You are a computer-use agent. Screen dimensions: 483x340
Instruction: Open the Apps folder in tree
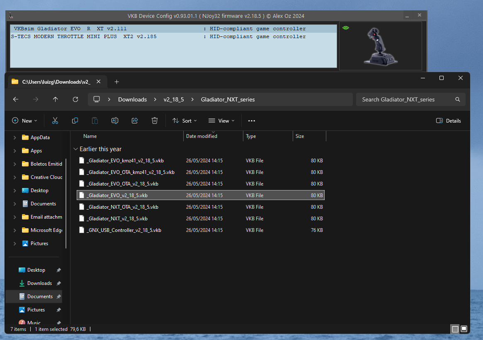point(36,151)
